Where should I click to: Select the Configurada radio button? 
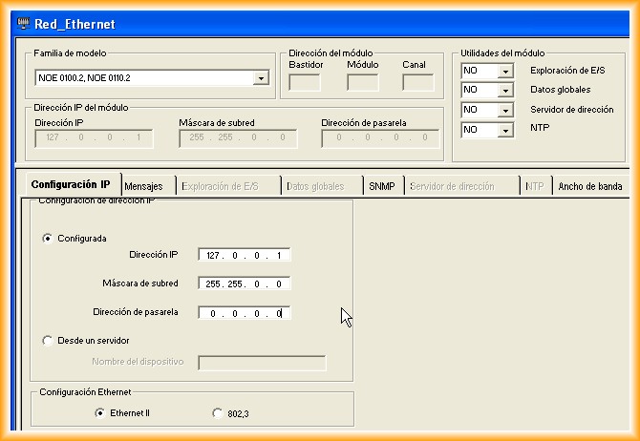pyautogui.click(x=48, y=239)
